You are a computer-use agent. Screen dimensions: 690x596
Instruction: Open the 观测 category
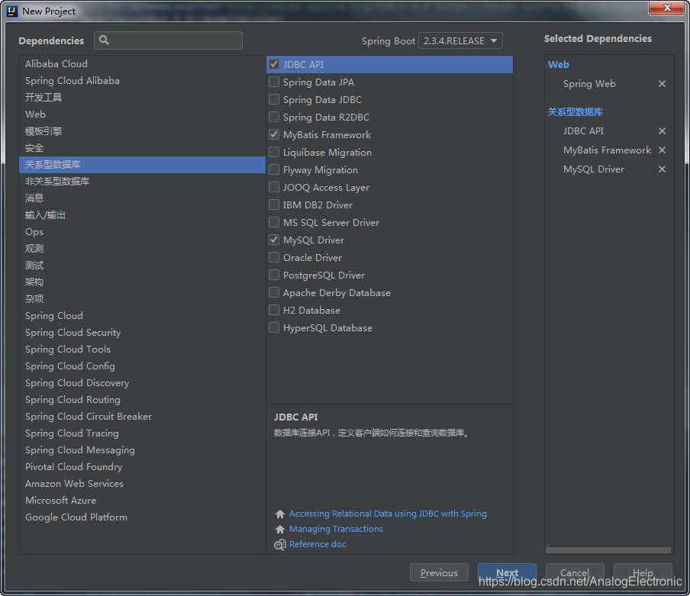pyautogui.click(x=142, y=249)
